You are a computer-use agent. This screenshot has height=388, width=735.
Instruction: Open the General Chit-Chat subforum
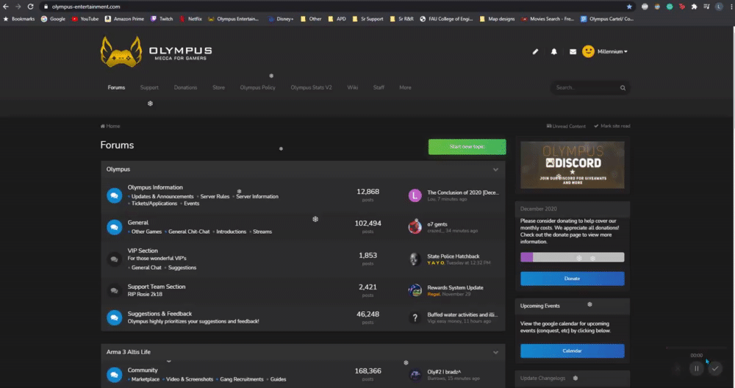(x=189, y=232)
